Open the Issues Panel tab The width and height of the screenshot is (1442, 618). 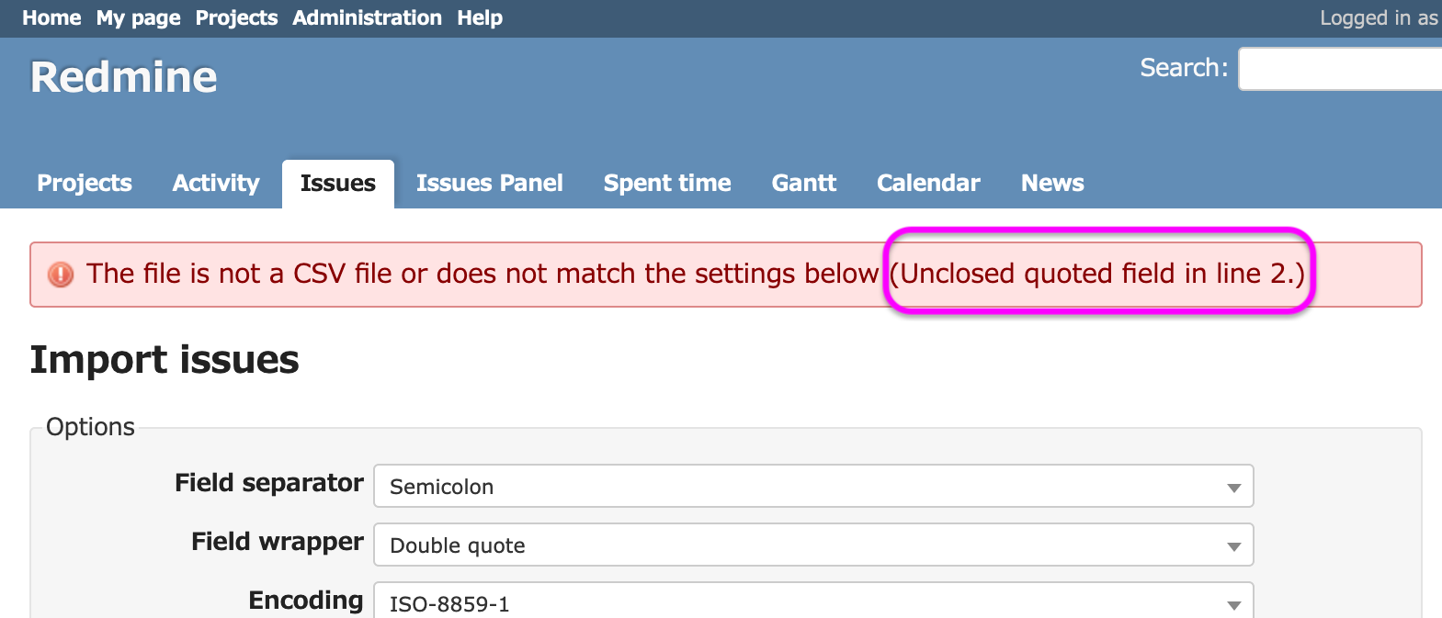point(490,183)
